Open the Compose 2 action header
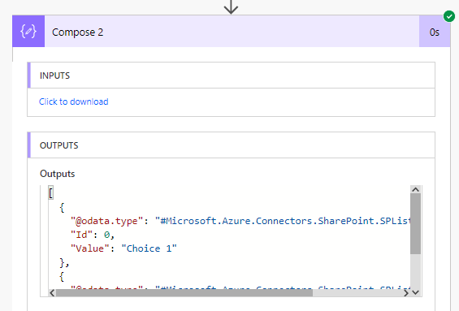This screenshot has width=459, height=311. click(x=232, y=32)
